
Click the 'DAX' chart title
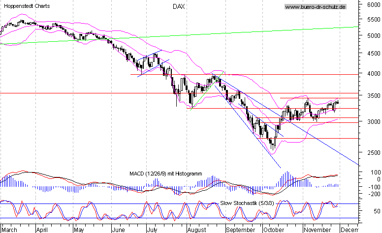coord(179,6)
